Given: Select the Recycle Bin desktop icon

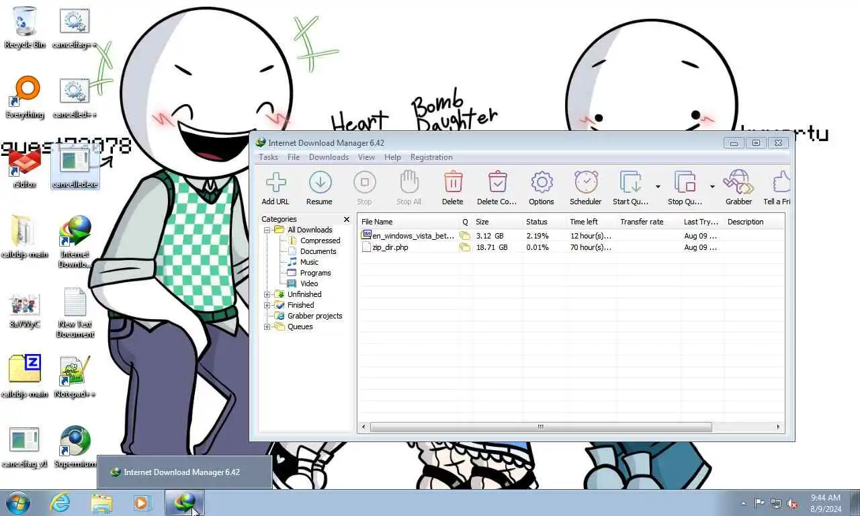Looking at the screenshot, I should (x=25, y=28).
